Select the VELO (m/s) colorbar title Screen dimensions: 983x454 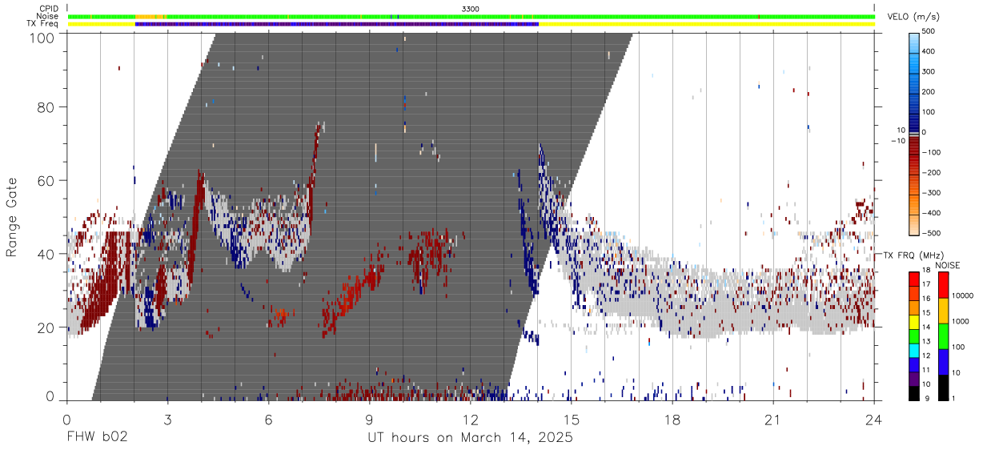coord(914,17)
